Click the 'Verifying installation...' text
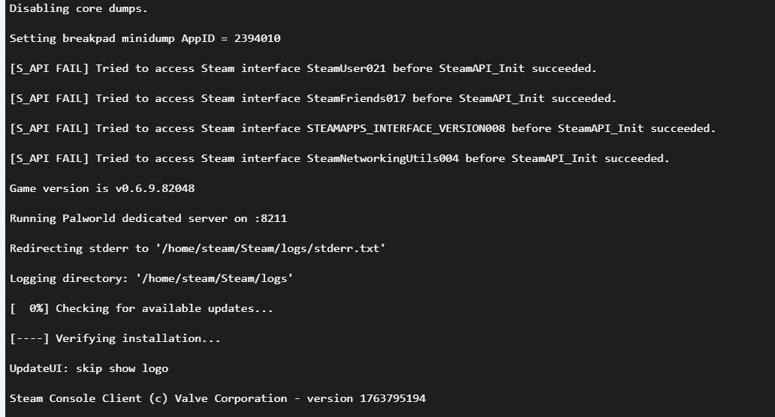The width and height of the screenshot is (775, 417). coord(138,338)
